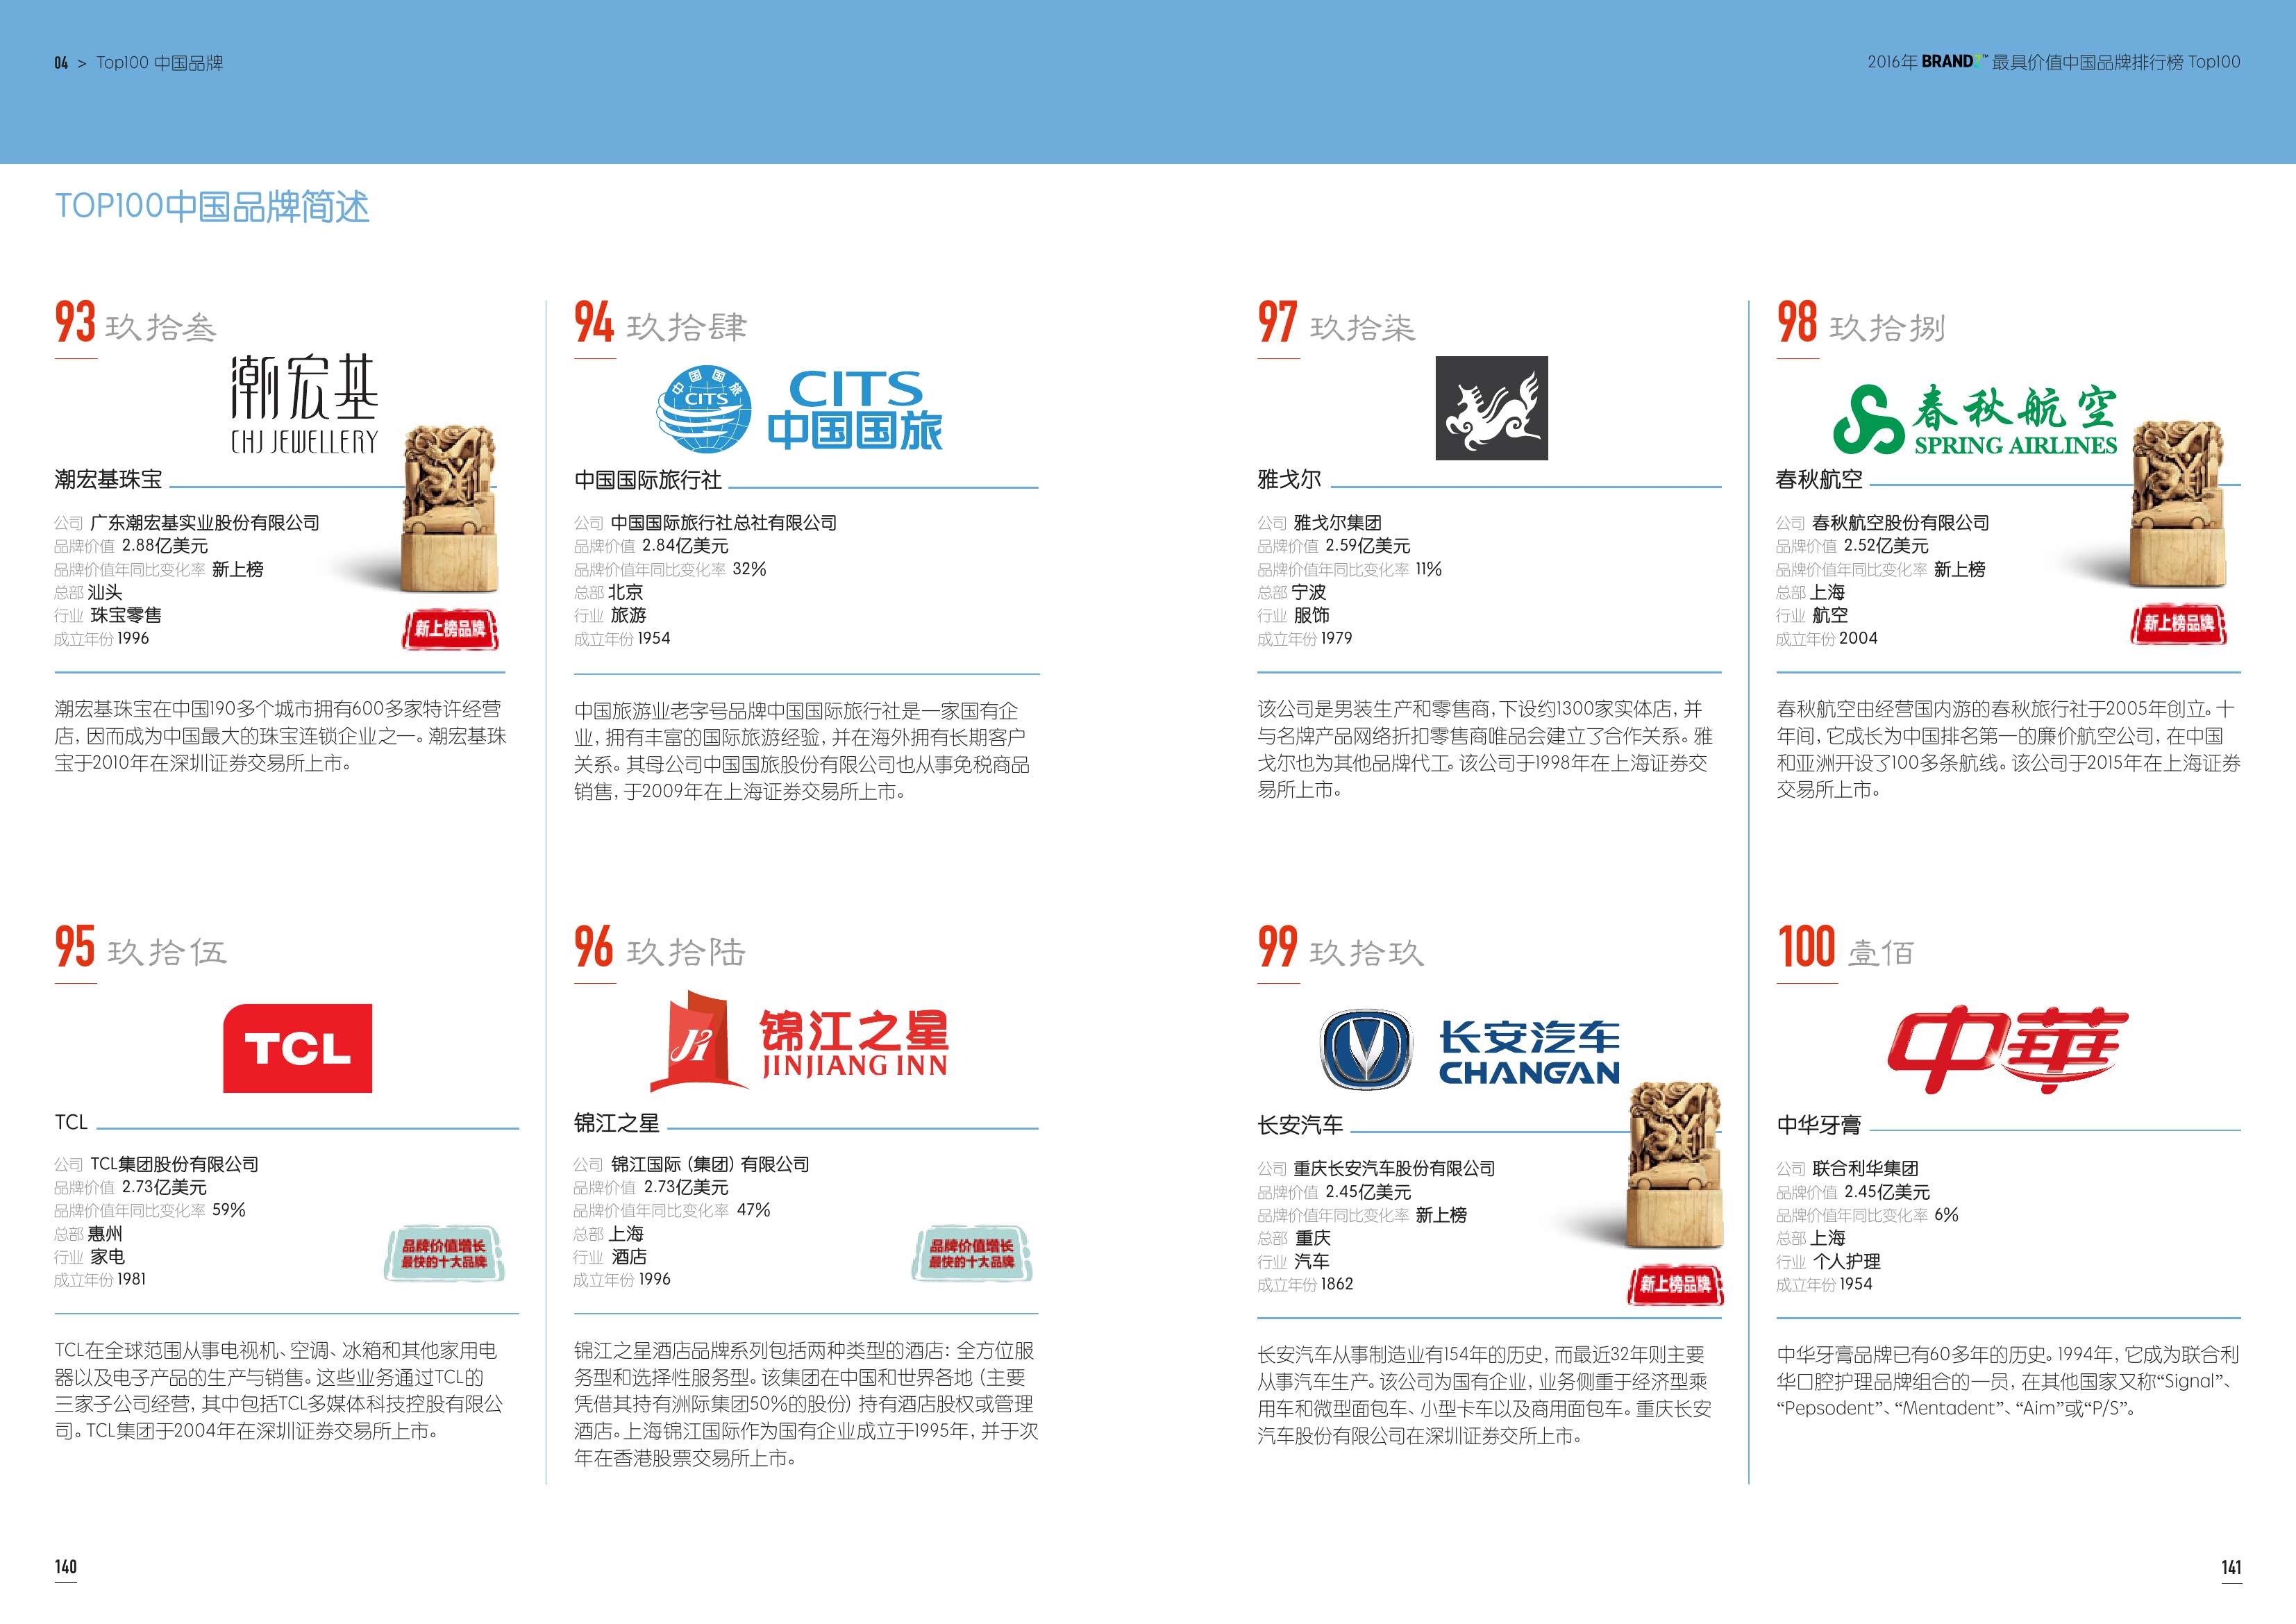This screenshot has width=2296, height=1624.
Task: Click the Spring Airlines green logo
Action: click(1974, 419)
